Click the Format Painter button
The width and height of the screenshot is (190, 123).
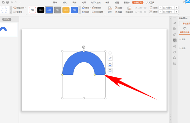click(x=96, y=8)
